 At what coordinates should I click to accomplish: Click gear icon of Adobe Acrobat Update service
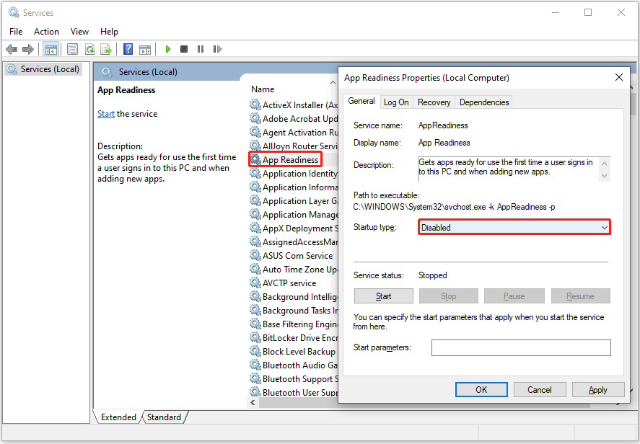click(x=255, y=119)
